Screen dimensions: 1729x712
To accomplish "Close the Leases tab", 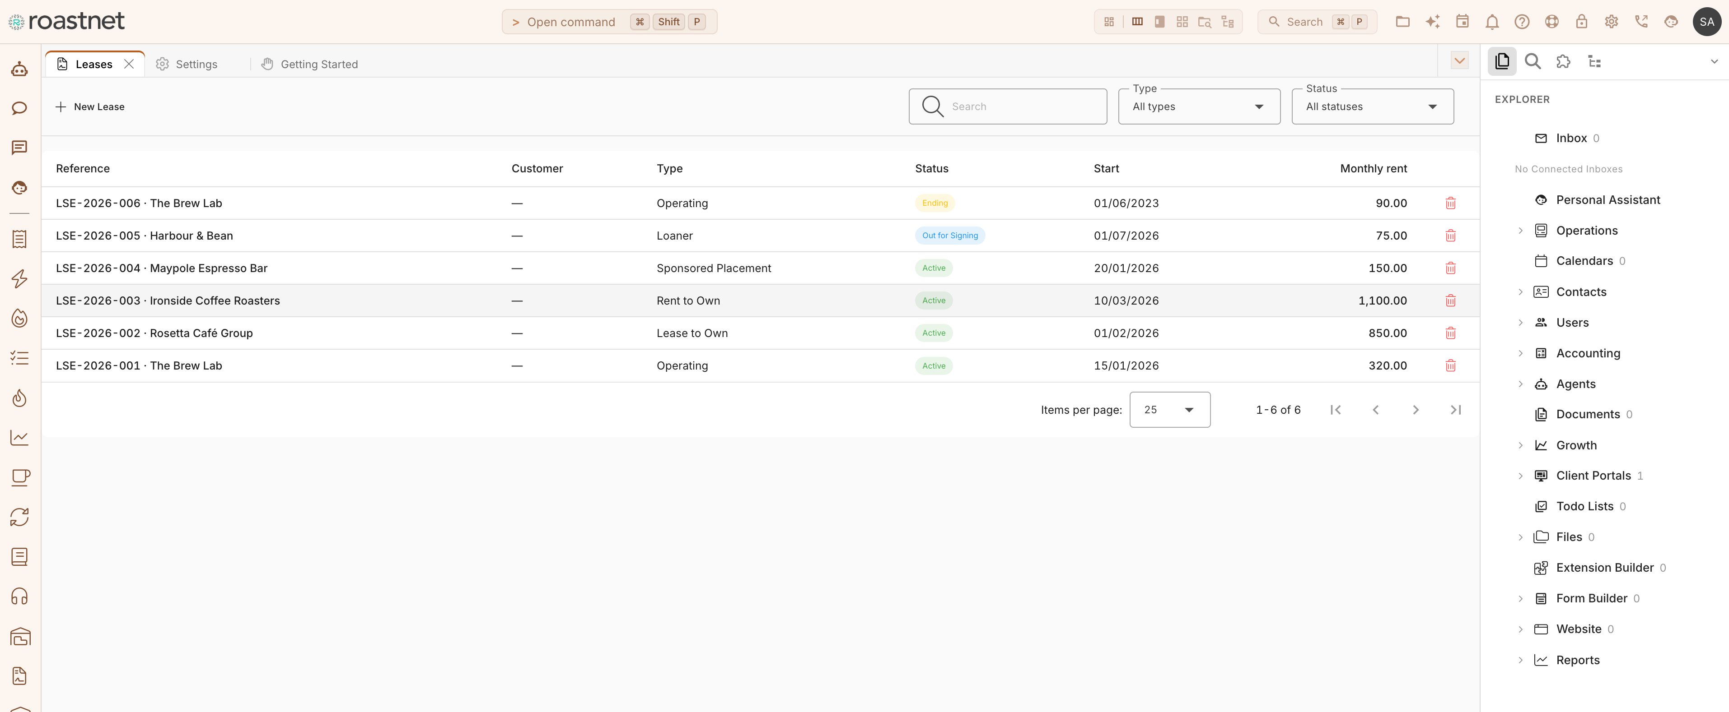I will [x=129, y=65].
